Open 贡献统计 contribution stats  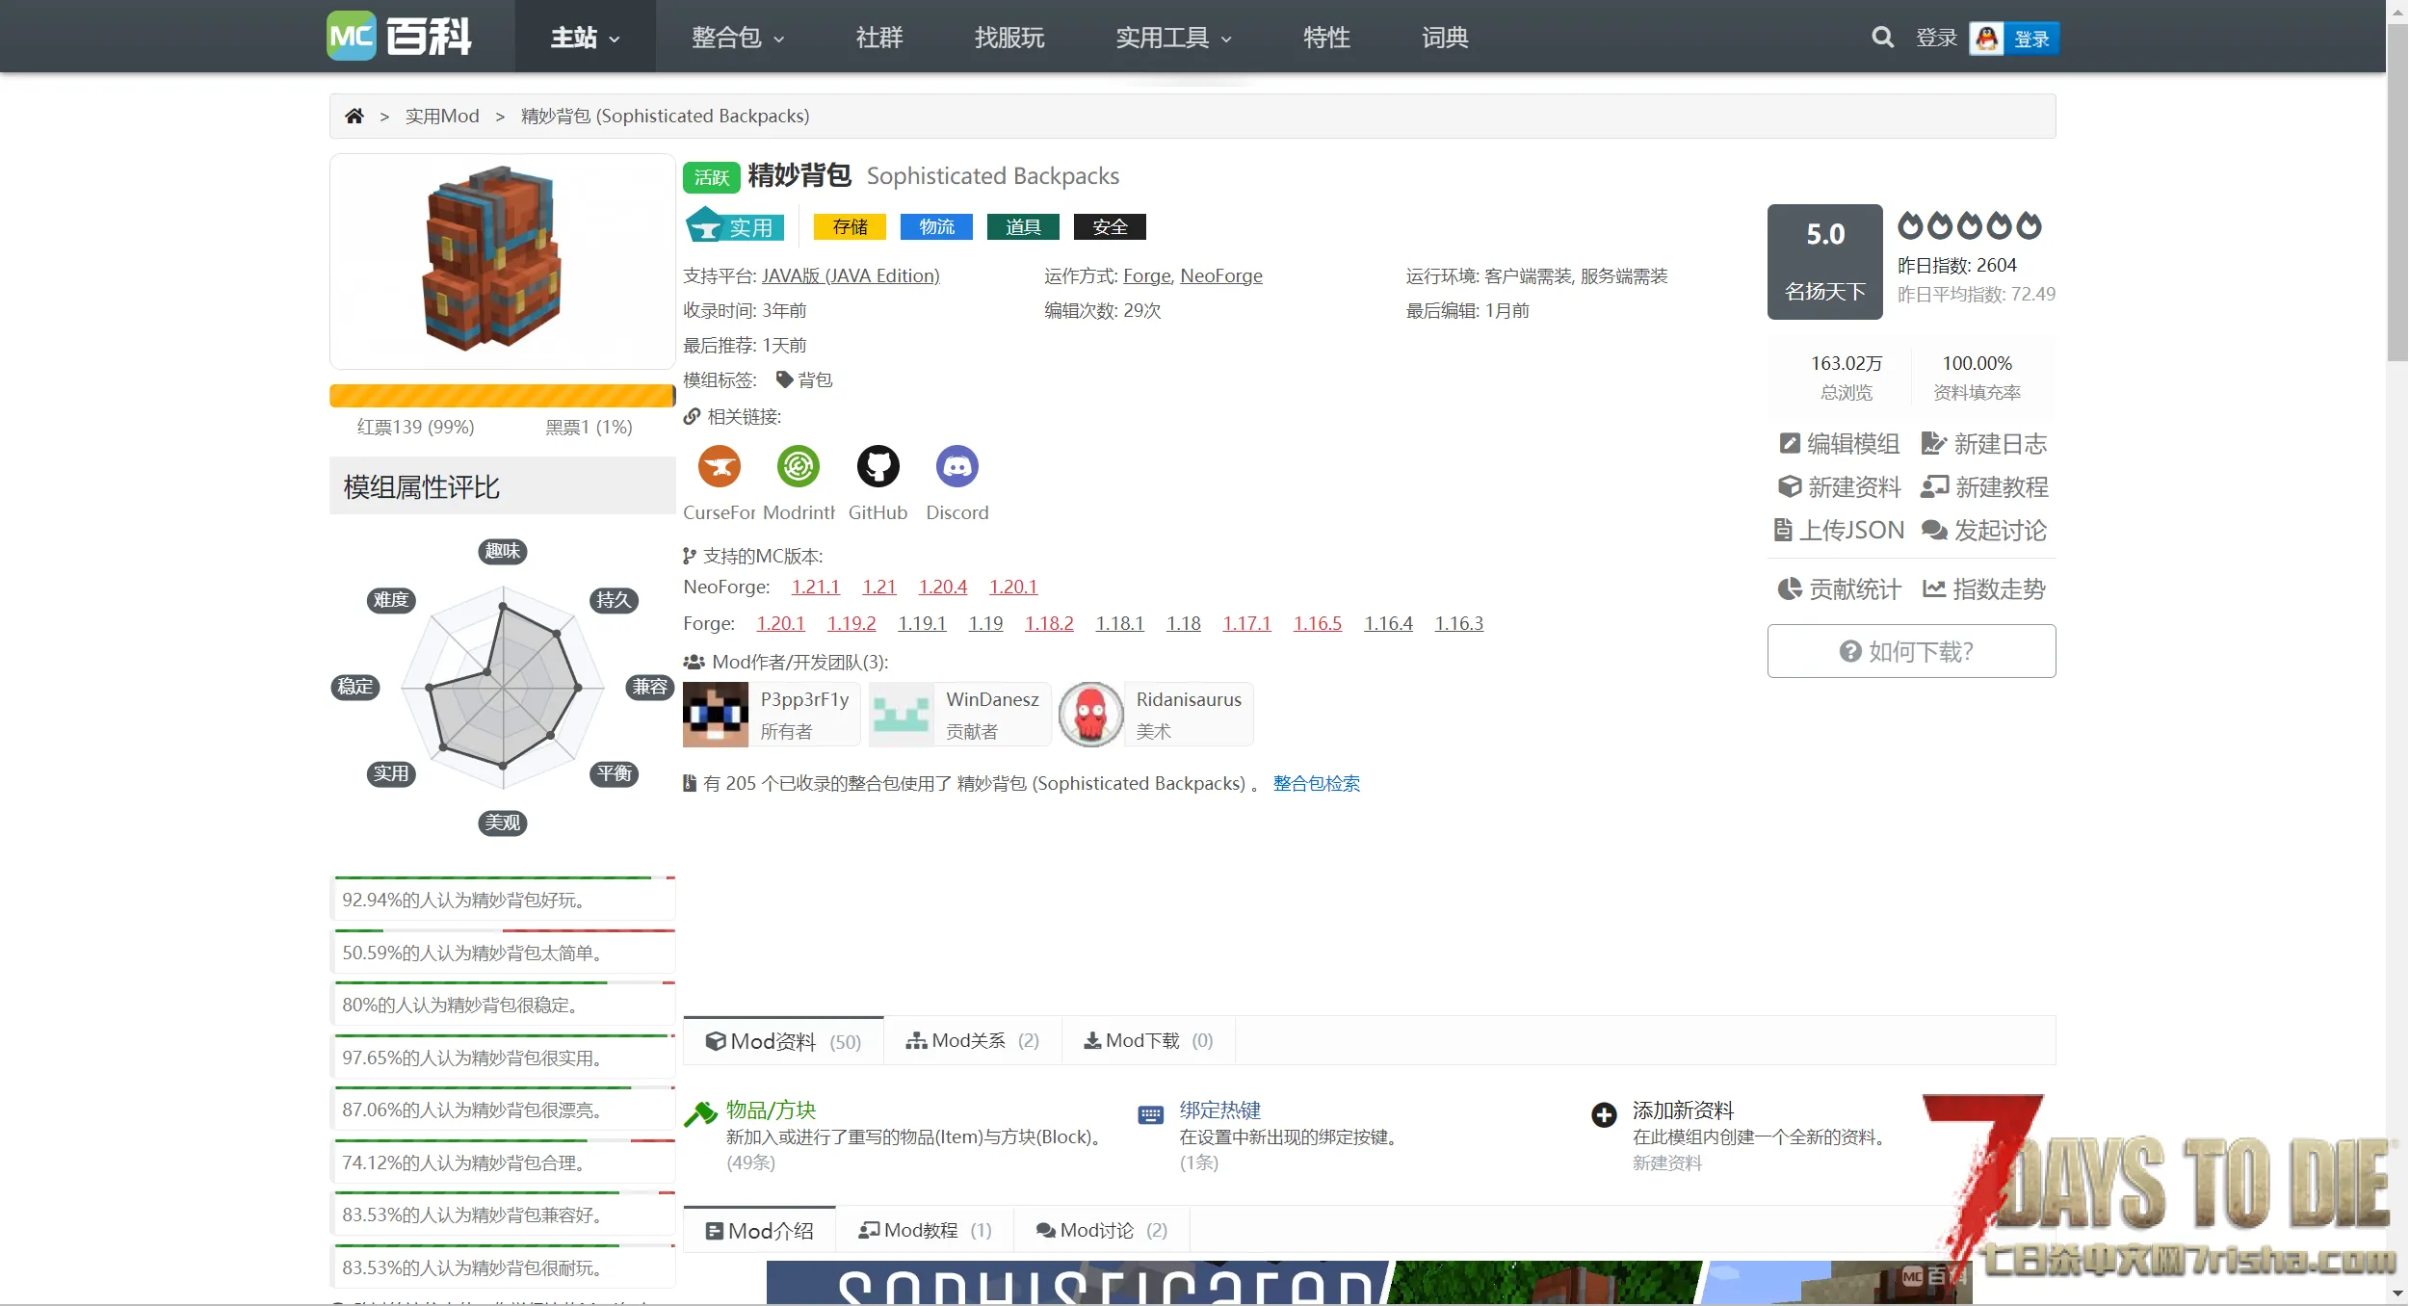tap(1840, 589)
